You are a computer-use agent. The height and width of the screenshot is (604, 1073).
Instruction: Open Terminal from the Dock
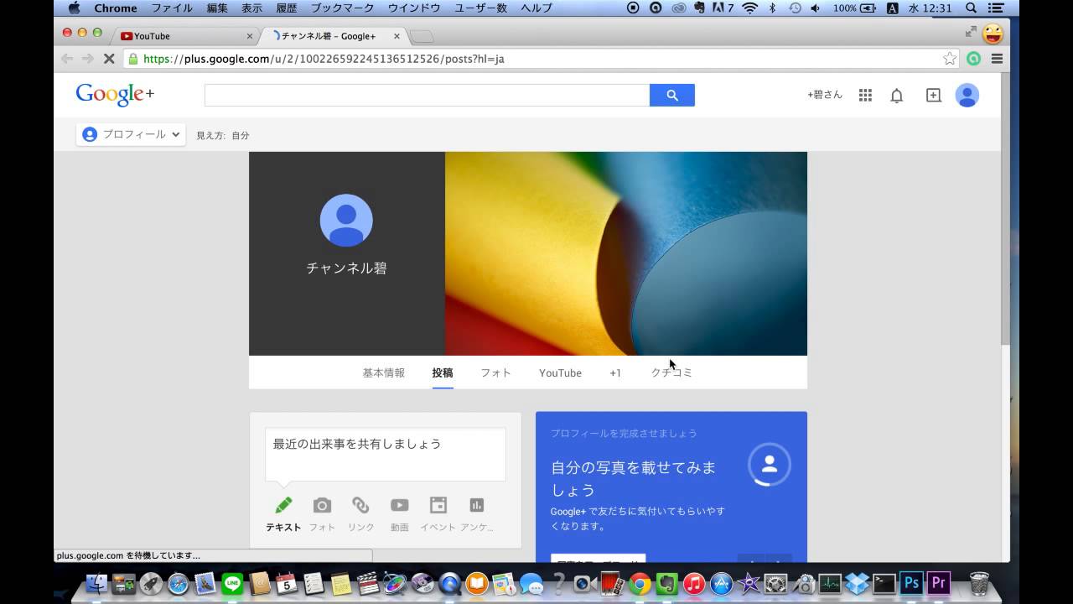pyautogui.click(x=884, y=583)
